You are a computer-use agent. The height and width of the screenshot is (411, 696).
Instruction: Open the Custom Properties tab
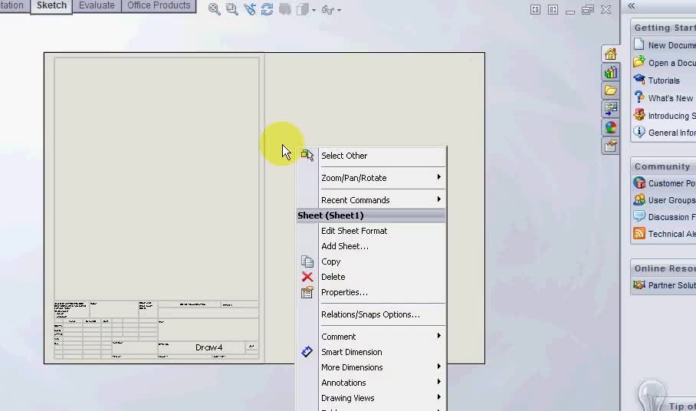coord(611,146)
